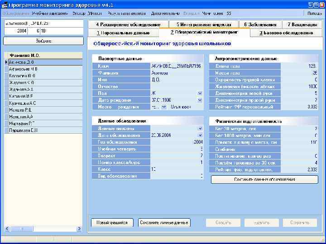Screen dimensions: 326x244
Task: Click the Сохранить личные данные button
Action: [x=164, y=223]
